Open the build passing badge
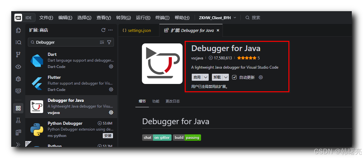 coord(187,138)
